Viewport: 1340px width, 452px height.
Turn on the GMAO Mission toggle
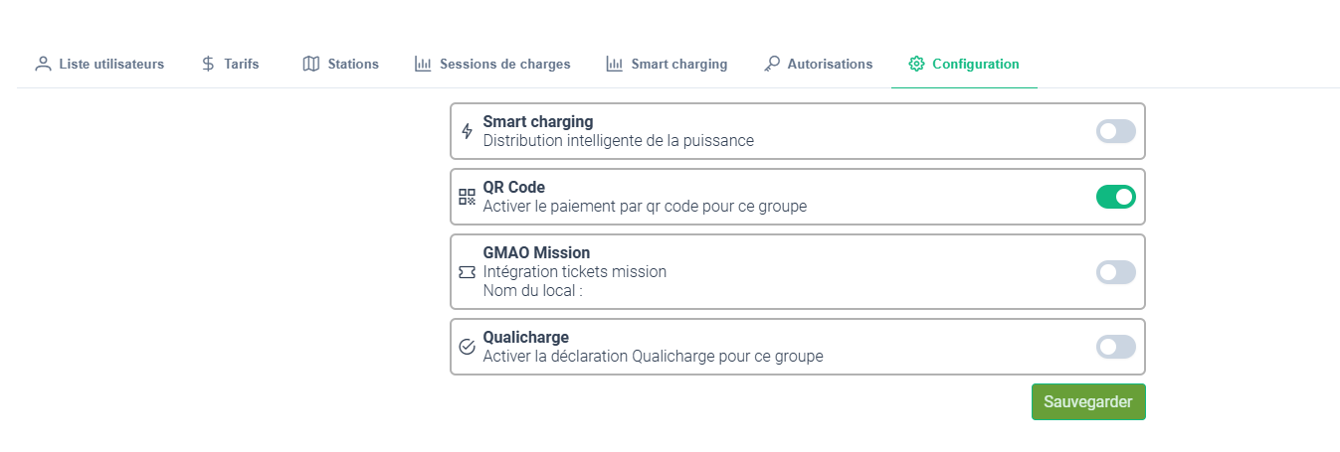pyautogui.click(x=1115, y=272)
